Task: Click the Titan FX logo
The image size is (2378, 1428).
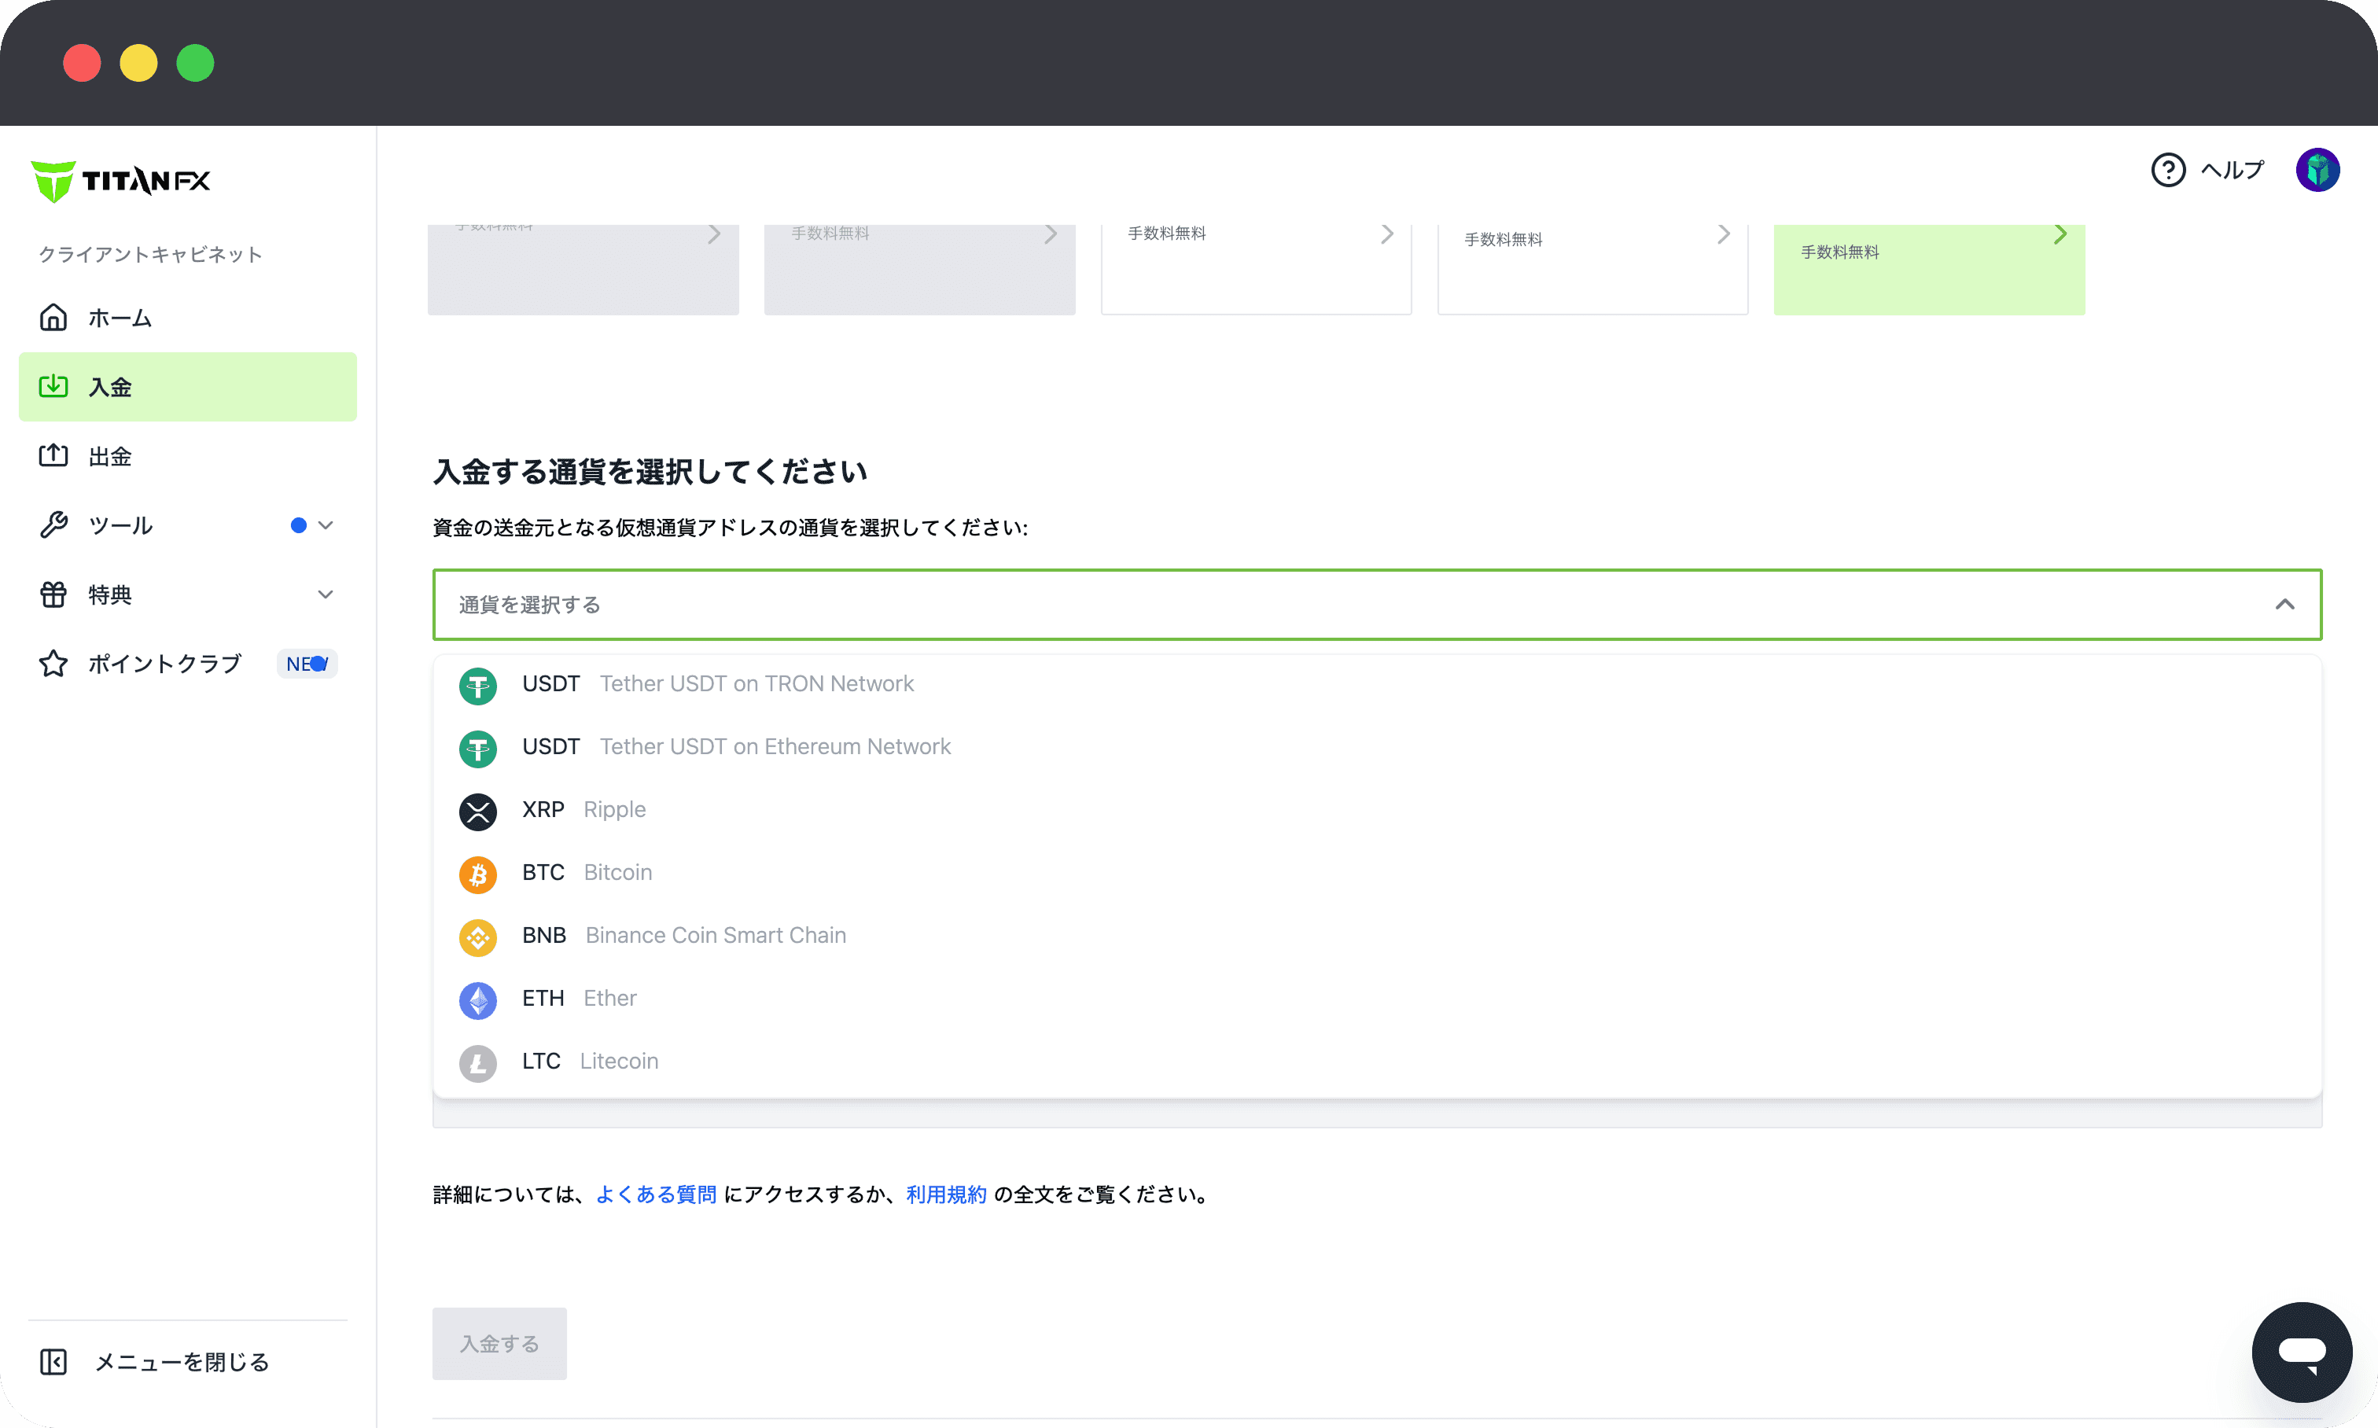Action: coord(120,181)
